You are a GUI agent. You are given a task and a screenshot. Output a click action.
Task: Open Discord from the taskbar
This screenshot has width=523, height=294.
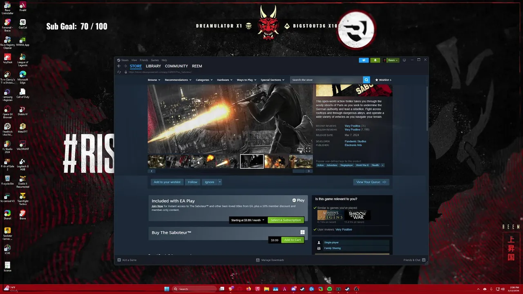coord(293,289)
